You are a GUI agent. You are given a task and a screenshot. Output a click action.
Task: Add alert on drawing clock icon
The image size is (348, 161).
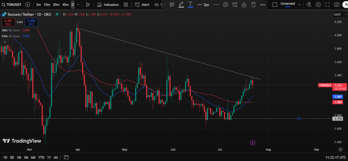click(x=235, y=4)
